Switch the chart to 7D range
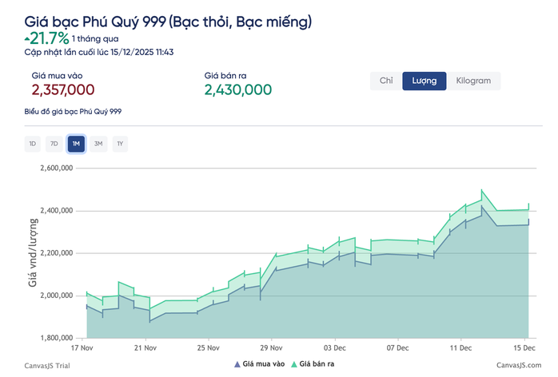 (54, 144)
